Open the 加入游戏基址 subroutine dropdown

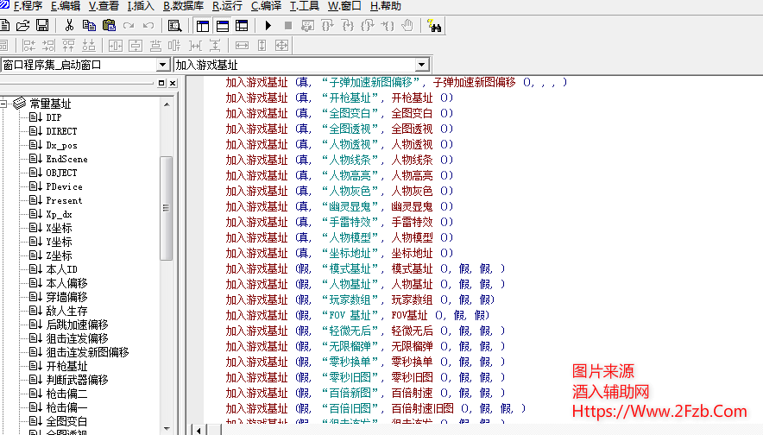[x=421, y=65]
